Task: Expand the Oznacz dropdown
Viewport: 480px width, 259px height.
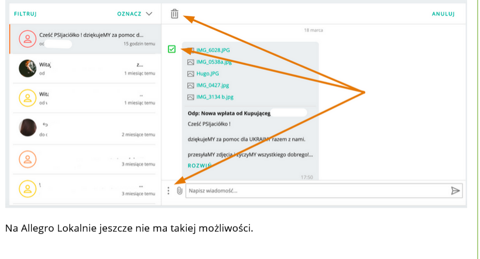Action: tap(135, 13)
